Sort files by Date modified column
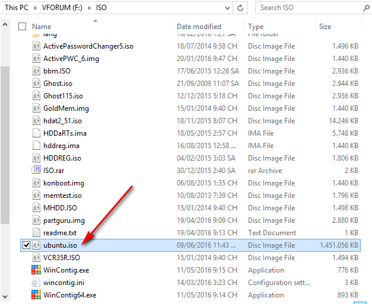 (200, 27)
